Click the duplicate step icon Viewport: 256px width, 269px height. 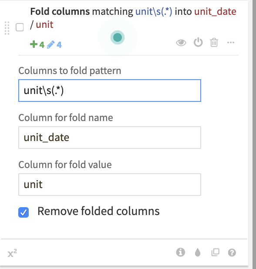216,252
